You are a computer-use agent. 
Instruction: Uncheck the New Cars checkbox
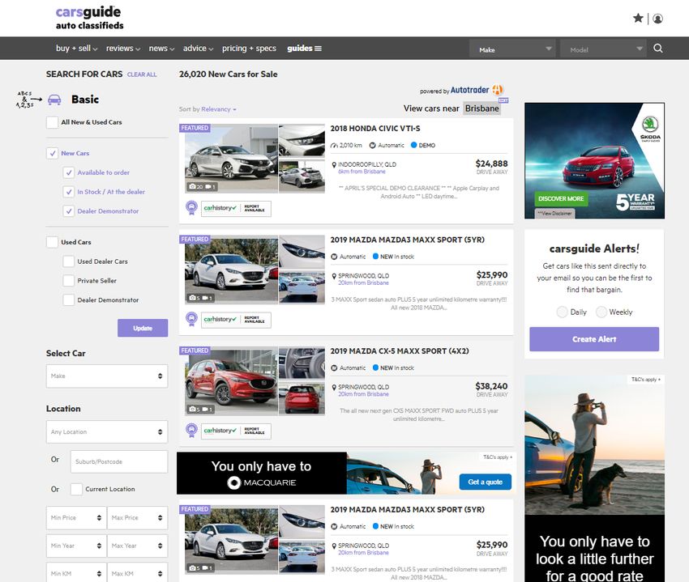click(x=53, y=153)
